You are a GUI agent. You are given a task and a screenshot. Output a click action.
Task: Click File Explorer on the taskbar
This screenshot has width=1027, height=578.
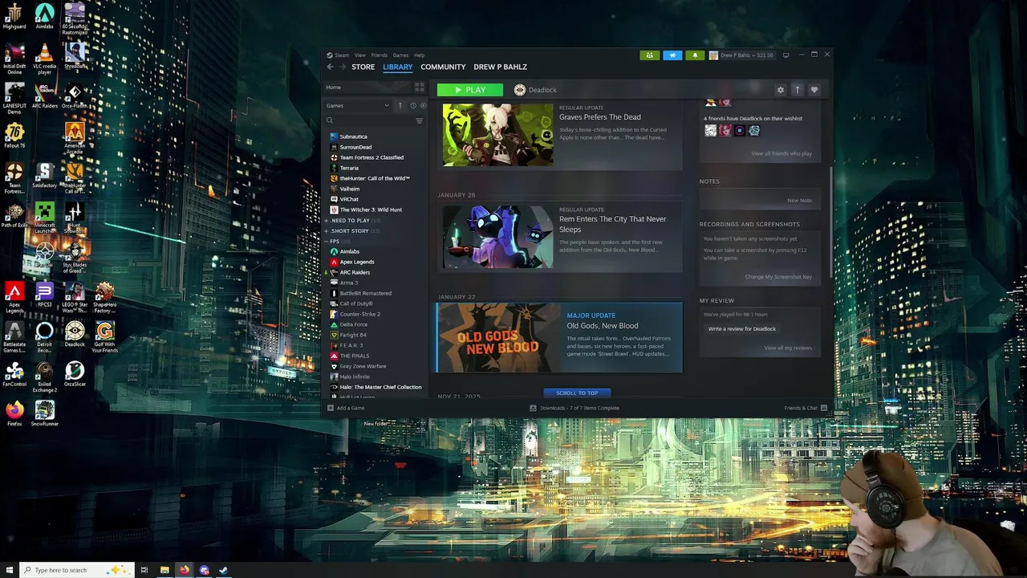(x=164, y=570)
